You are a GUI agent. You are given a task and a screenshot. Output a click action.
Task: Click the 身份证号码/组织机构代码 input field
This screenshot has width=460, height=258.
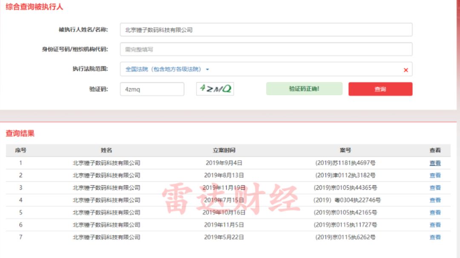tap(266, 49)
